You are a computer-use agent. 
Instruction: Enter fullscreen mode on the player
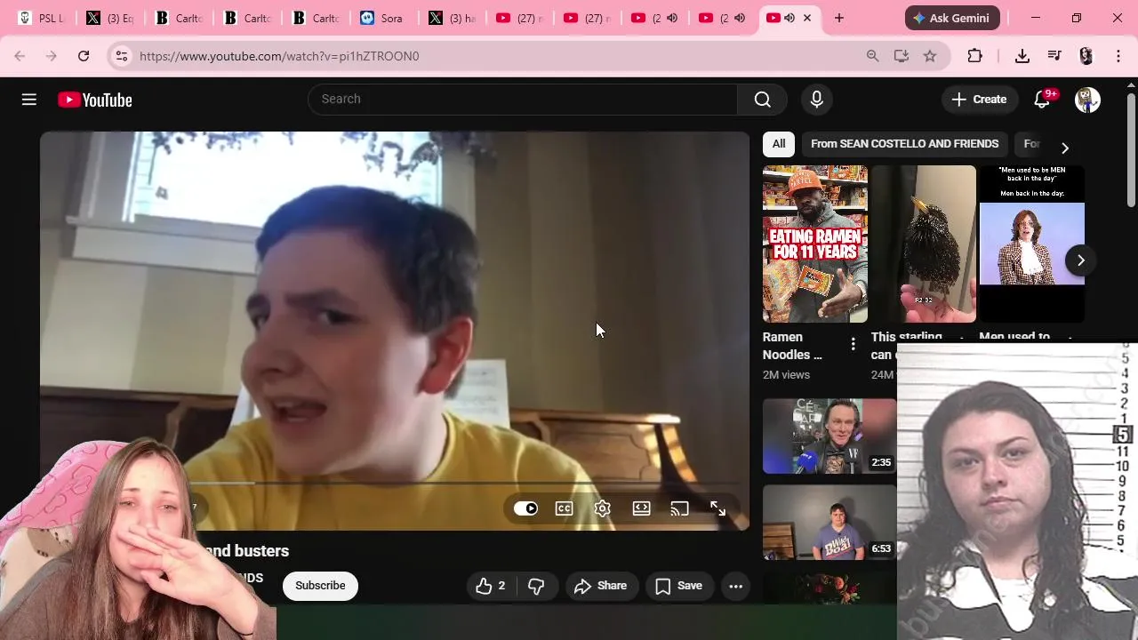click(717, 508)
